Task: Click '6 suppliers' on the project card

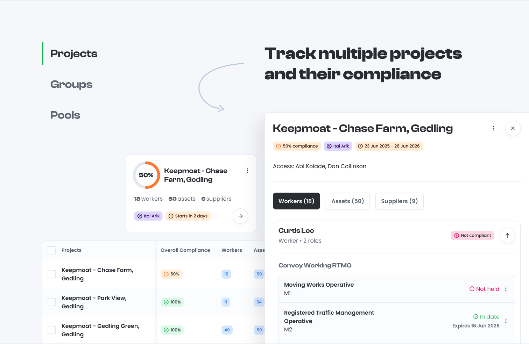Action: tap(216, 199)
